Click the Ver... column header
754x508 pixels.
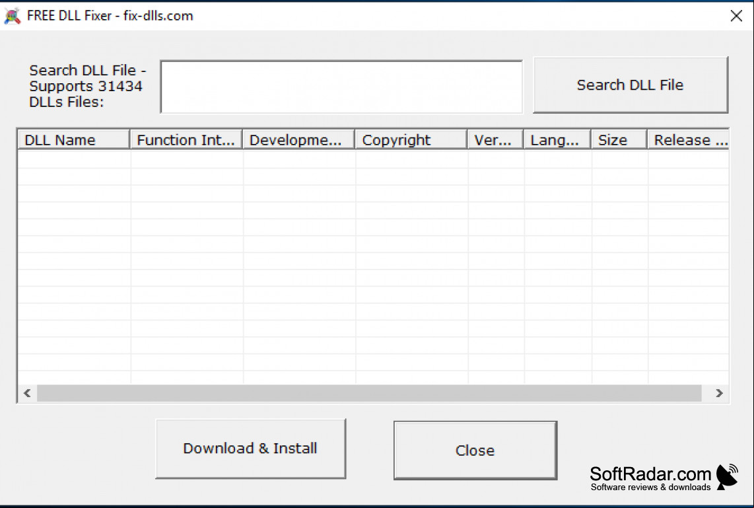click(495, 140)
